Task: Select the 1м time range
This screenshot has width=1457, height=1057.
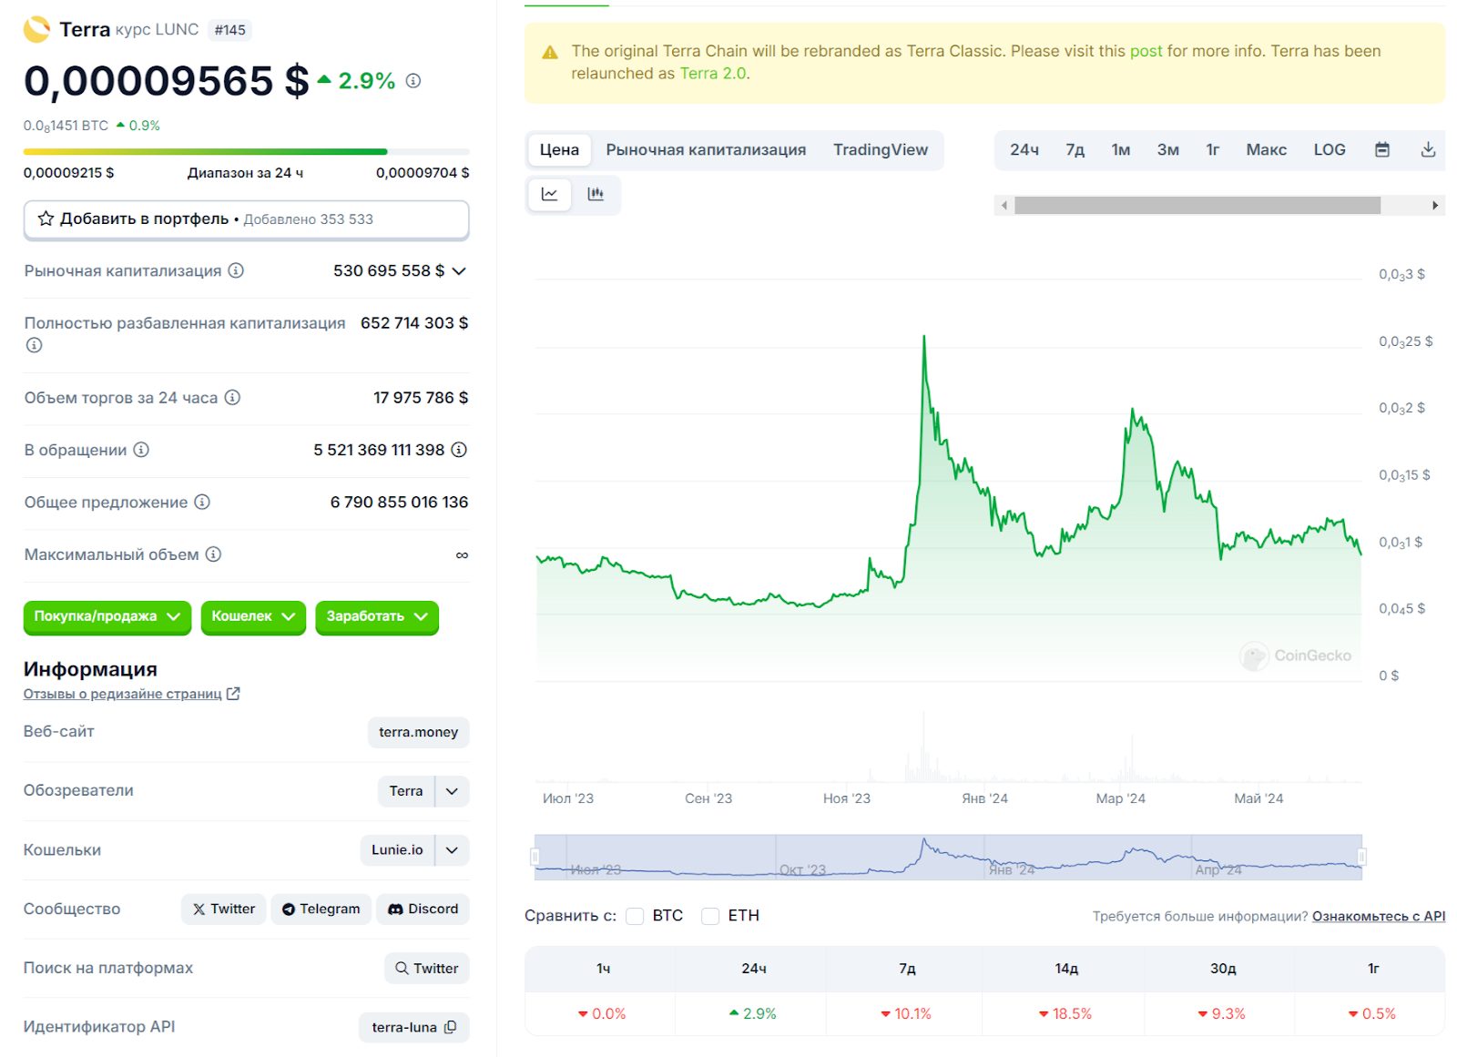Action: [1121, 149]
